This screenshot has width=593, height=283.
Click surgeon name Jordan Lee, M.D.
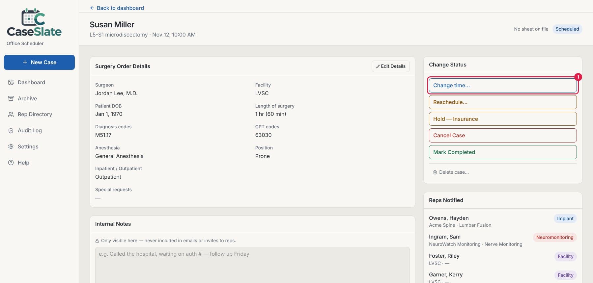coord(116,93)
